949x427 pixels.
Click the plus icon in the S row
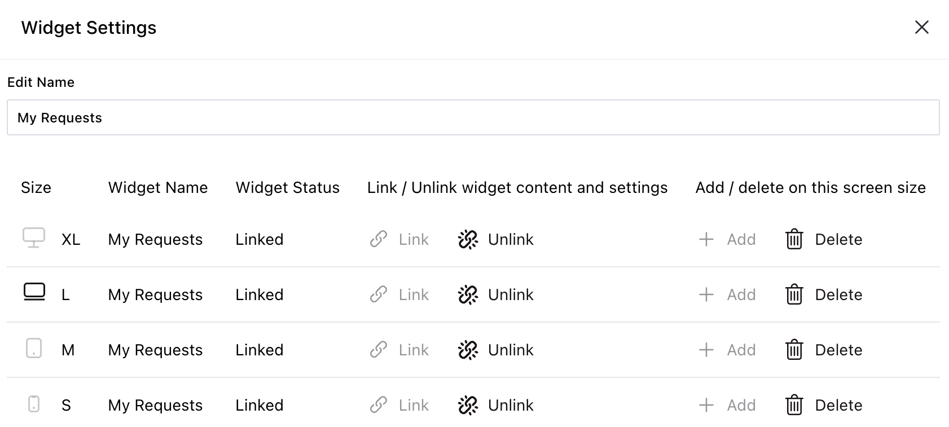click(706, 404)
